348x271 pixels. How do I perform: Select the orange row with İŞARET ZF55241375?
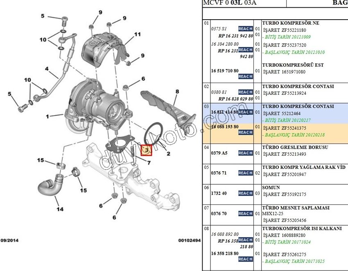point(295,128)
